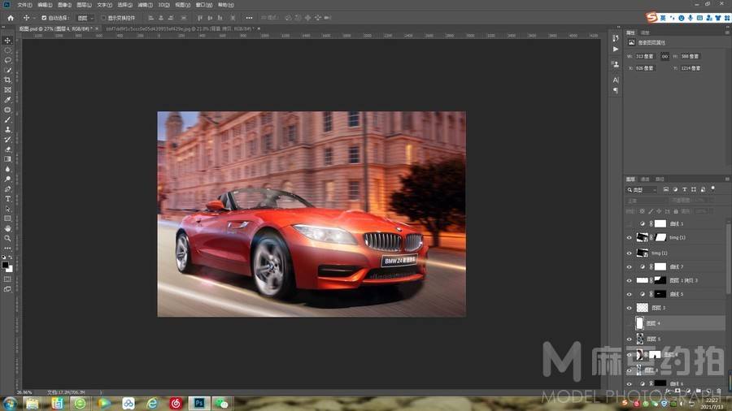Toggle Show Transform Controls checkbox

pyautogui.click(x=103, y=18)
